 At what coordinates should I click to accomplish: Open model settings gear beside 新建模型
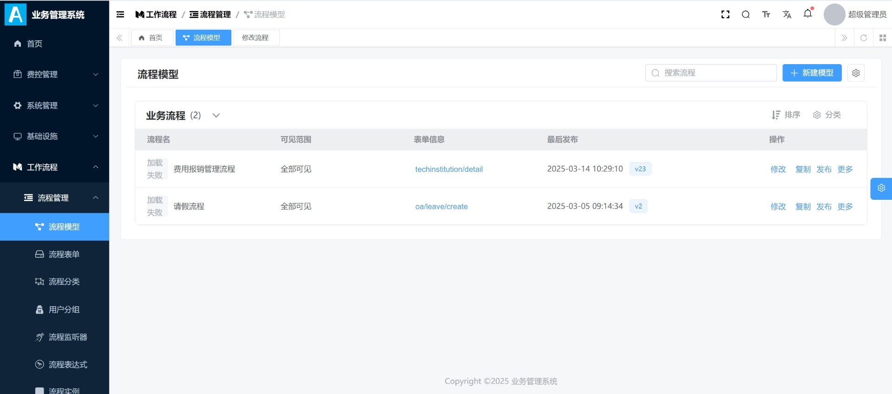pos(856,73)
